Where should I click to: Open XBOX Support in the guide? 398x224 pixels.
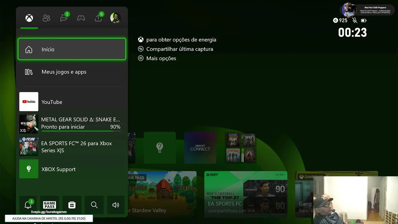point(72,169)
